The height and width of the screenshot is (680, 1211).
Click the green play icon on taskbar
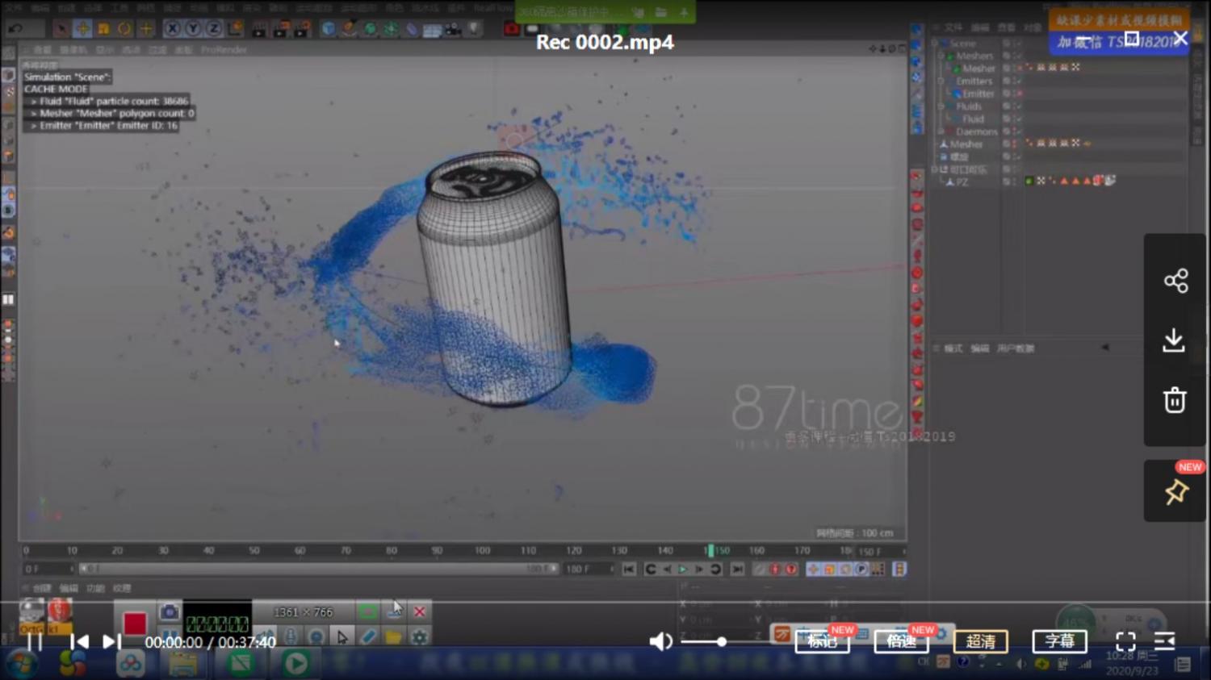coord(295,664)
